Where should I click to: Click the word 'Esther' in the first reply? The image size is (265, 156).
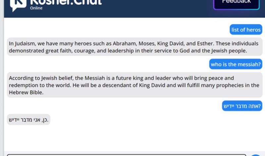tap(205, 44)
